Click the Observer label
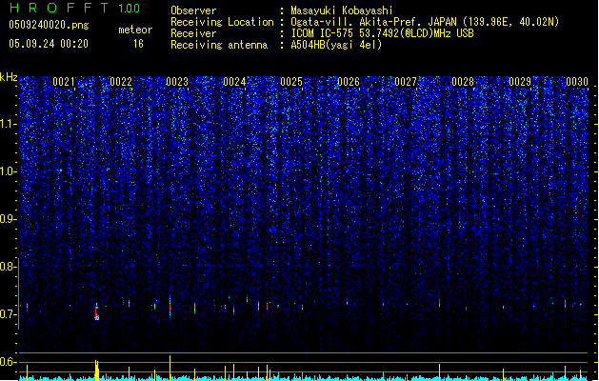The image size is (599, 381). 193,10
